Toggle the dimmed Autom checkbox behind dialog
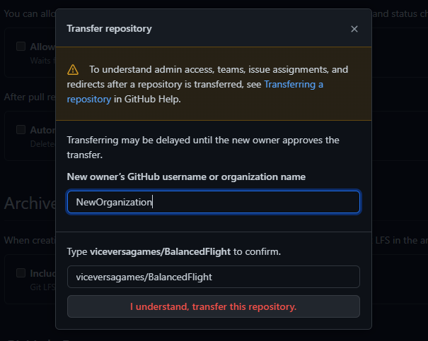 click(x=21, y=131)
